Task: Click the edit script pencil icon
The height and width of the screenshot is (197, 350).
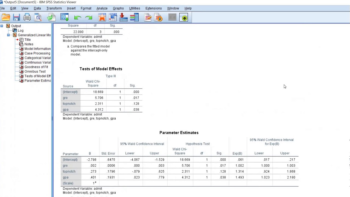Action: click(148, 18)
